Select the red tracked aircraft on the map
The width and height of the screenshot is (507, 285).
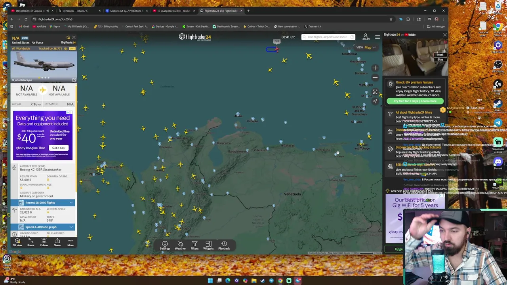coord(276,49)
